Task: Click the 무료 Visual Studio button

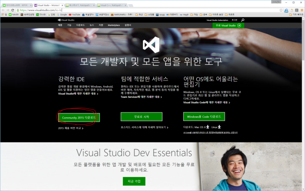Action: tap(228, 26)
